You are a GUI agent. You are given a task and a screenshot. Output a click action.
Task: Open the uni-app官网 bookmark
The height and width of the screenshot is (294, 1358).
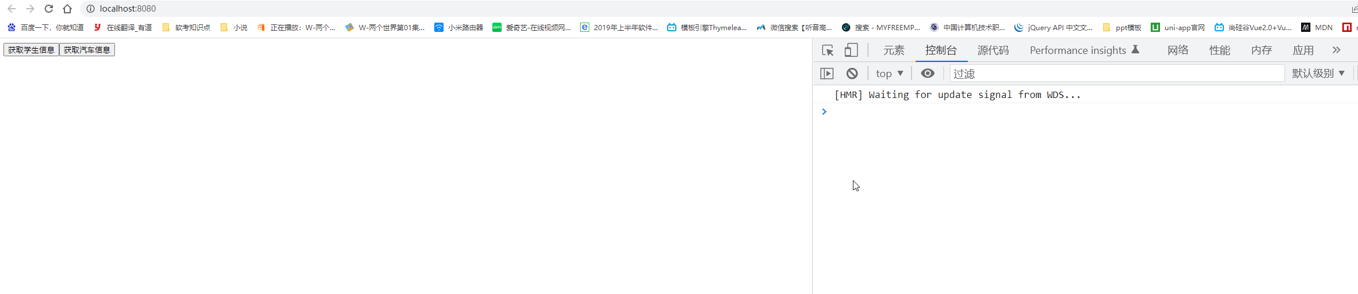(1178, 27)
